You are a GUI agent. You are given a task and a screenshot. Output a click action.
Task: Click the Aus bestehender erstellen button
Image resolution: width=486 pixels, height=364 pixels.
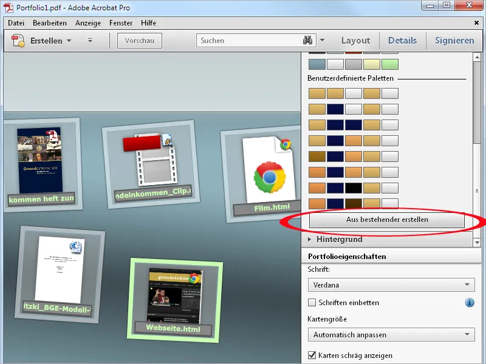(x=387, y=220)
